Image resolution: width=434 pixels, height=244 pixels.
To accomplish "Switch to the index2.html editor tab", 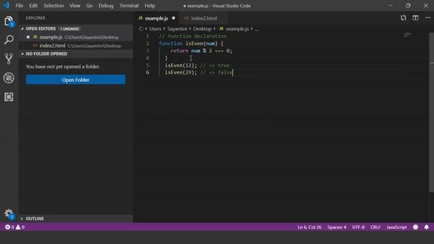I will tap(203, 18).
